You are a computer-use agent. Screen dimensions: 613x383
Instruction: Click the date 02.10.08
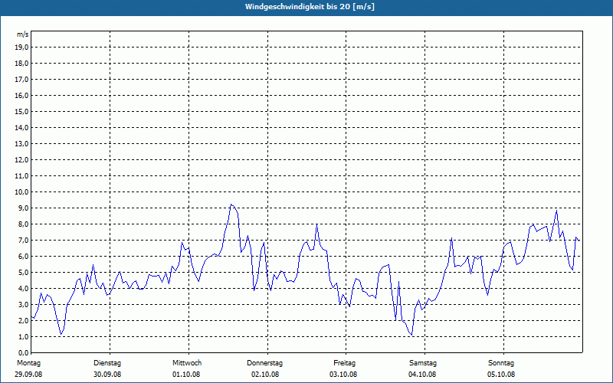265,375
